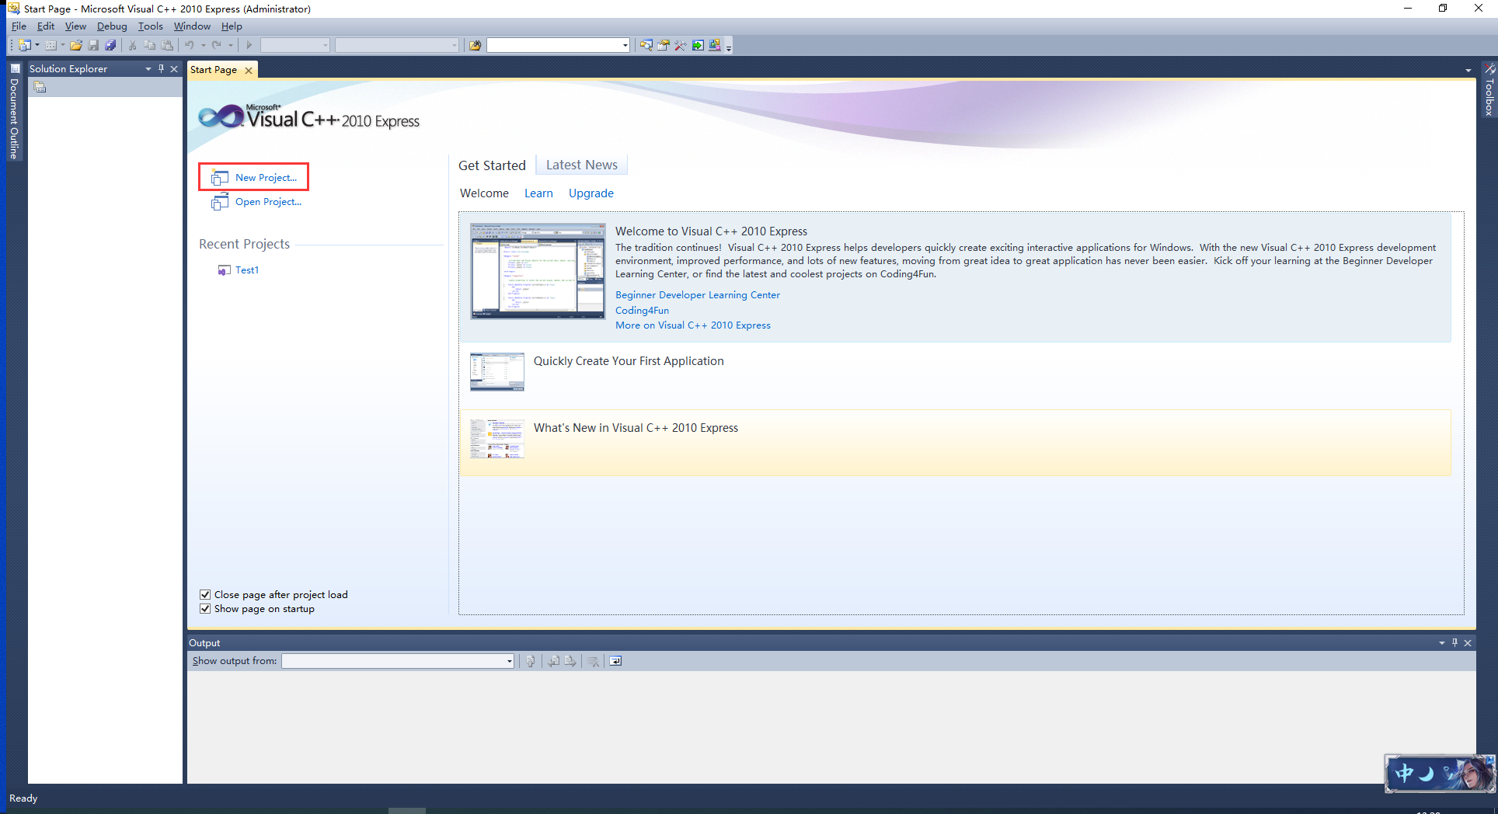The image size is (1498, 814).
Task: Click the New Project toolbar icon
Action: click(x=25, y=45)
